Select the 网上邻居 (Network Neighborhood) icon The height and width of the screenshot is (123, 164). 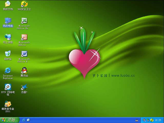coord(8,37)
